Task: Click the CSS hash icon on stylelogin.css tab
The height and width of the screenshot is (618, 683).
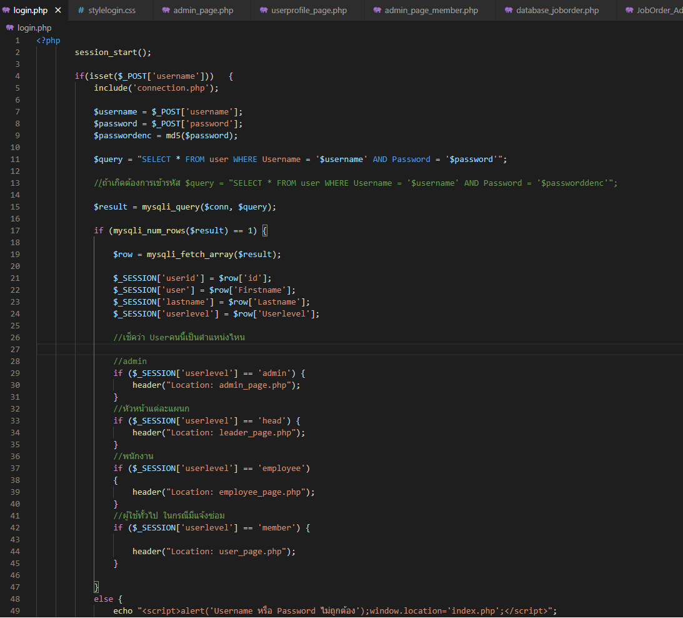Action: click(x=81, y=10)
